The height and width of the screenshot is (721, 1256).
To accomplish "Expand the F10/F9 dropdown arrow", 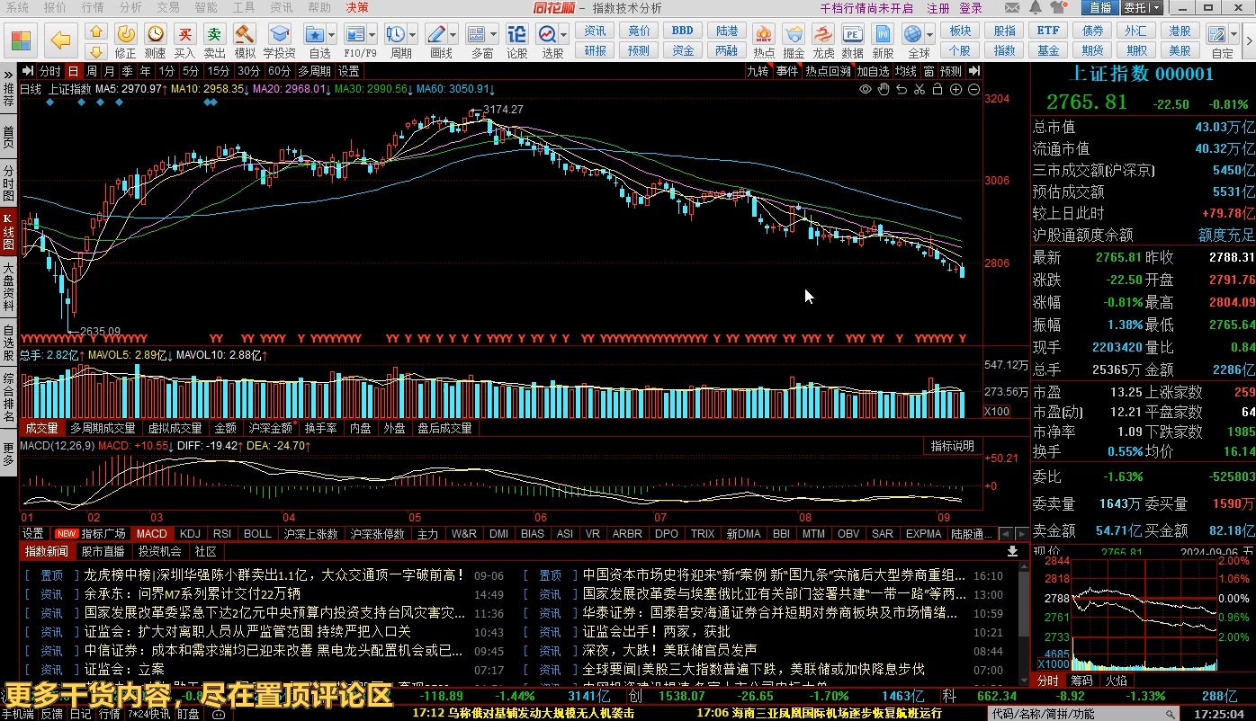I will tap(372, 35).
